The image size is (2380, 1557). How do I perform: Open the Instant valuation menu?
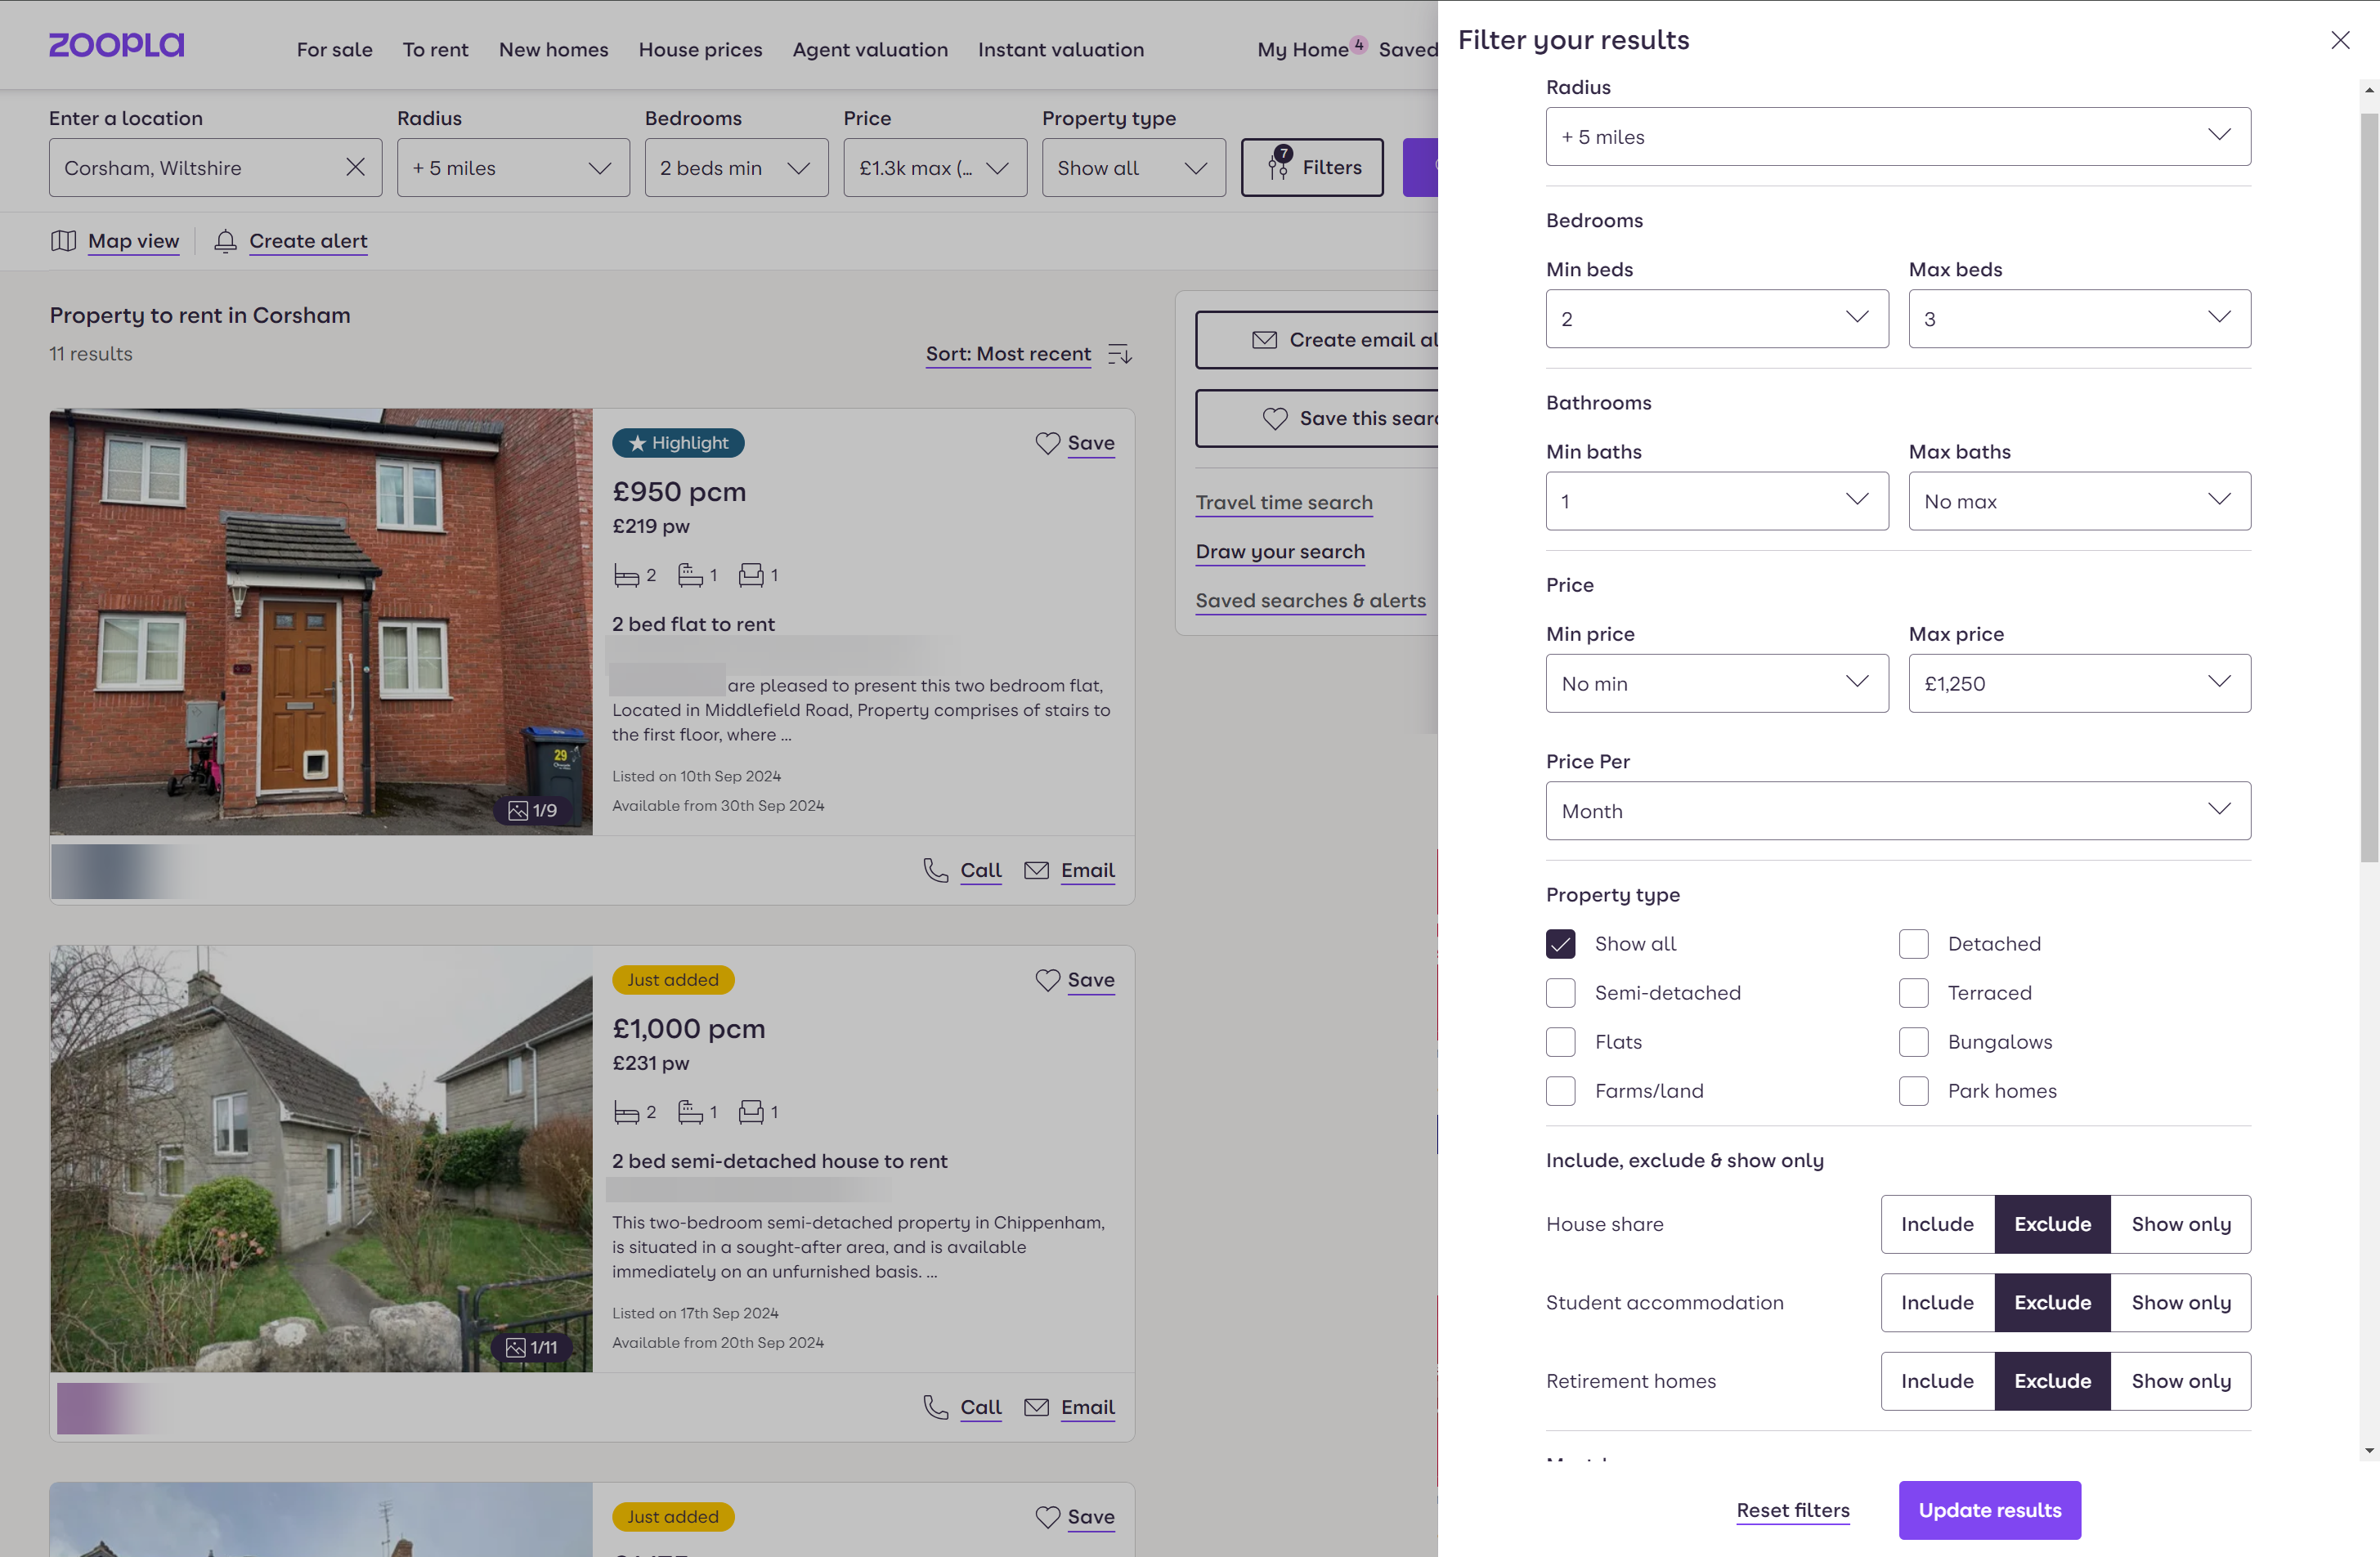coord(1060,49)
